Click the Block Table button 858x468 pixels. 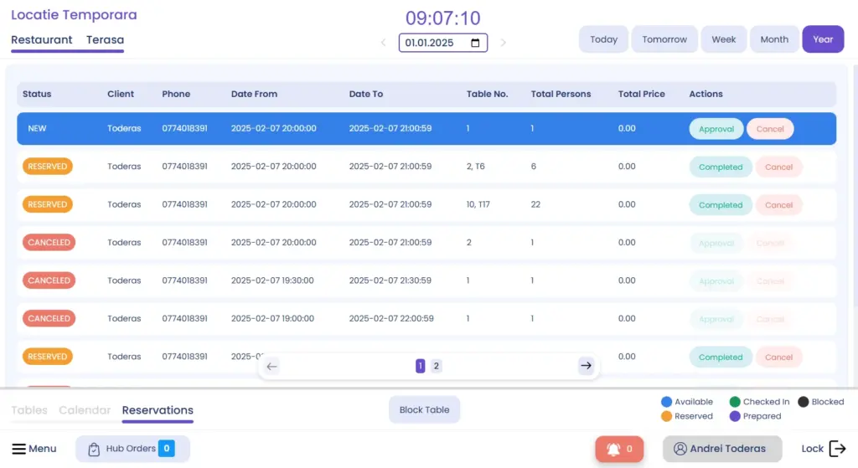click(x=424, y=410)
